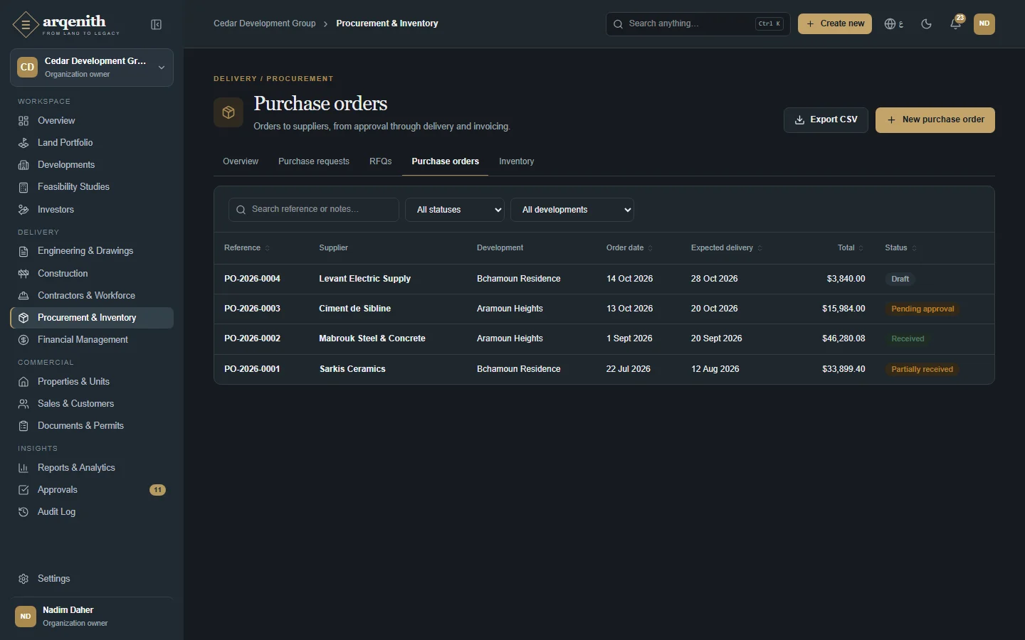Screen dimensions: 1025x640
Task: Open notifications bell
Action: click(956, 24)
